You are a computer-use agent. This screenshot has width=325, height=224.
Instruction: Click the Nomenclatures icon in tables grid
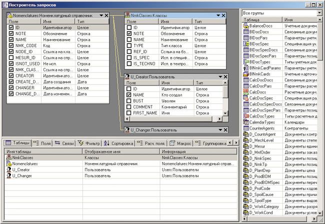tap(9, 163)
